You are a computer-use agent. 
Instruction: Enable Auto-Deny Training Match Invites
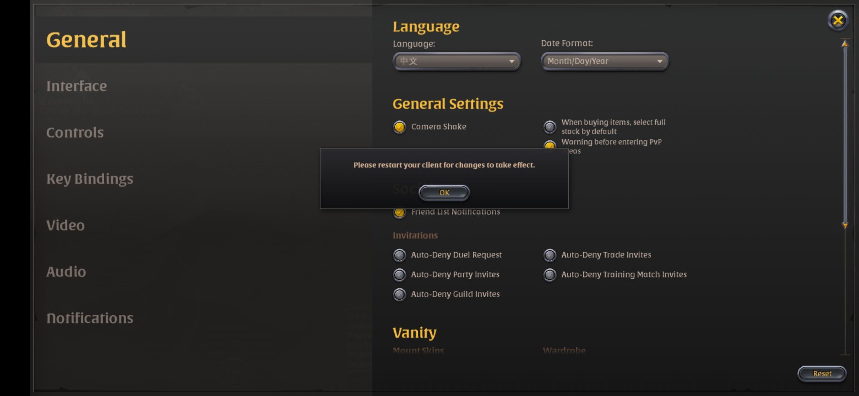(x=550, y=275)
